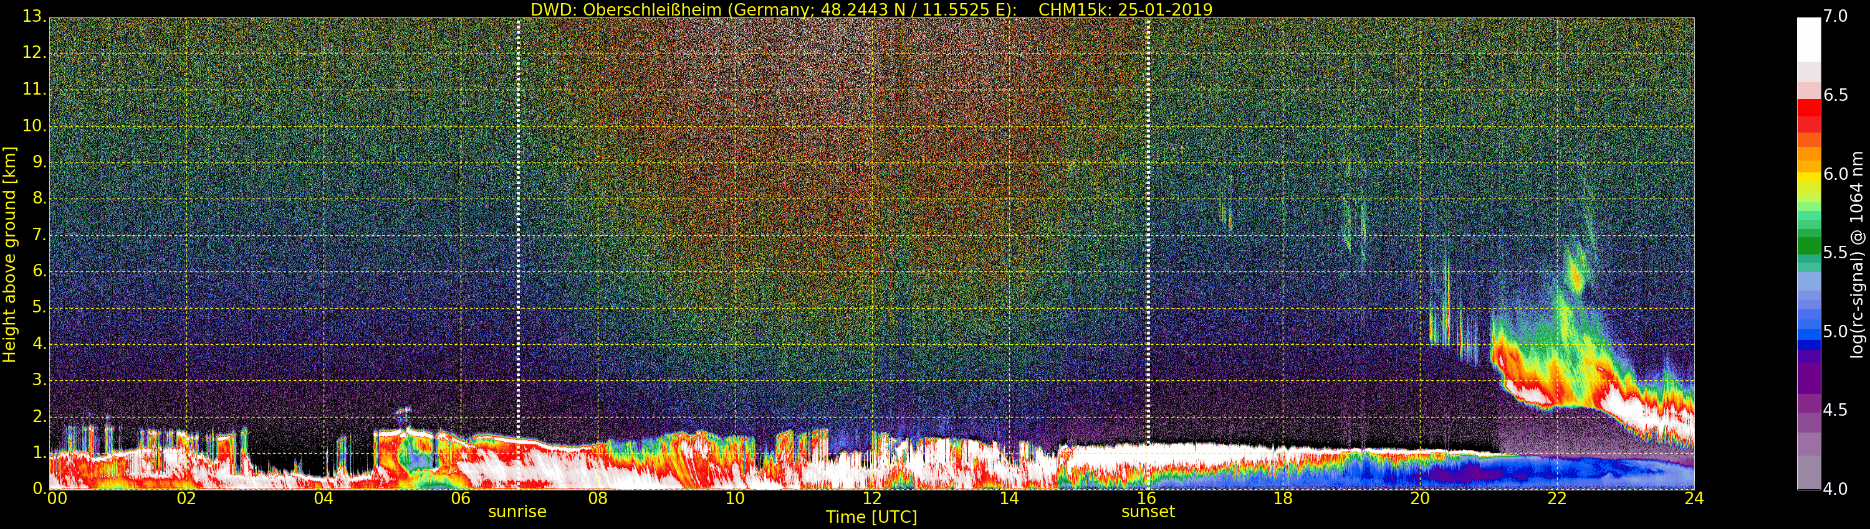Click the "7." height axis tick label
Screen dimensions: 1870x529
pyautogui.click(x=39, y=235)
